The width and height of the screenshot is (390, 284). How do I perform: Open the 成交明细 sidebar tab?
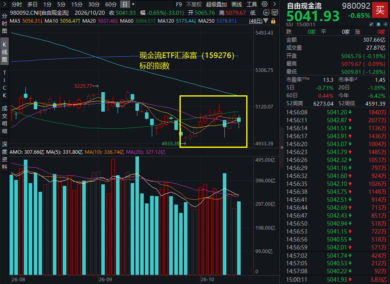click(x=4, y=120)
